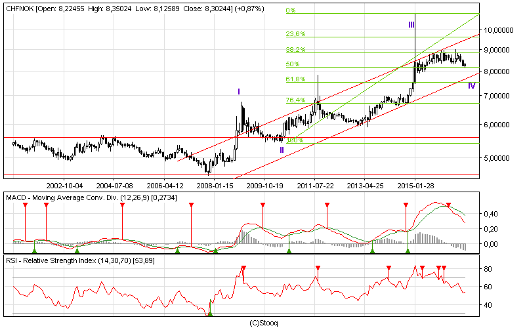This screenshot has height=328, width=525.
Task: Click the 38,2% Fibonacci level label
Action: pyautogui.click(x=295, y=50)
